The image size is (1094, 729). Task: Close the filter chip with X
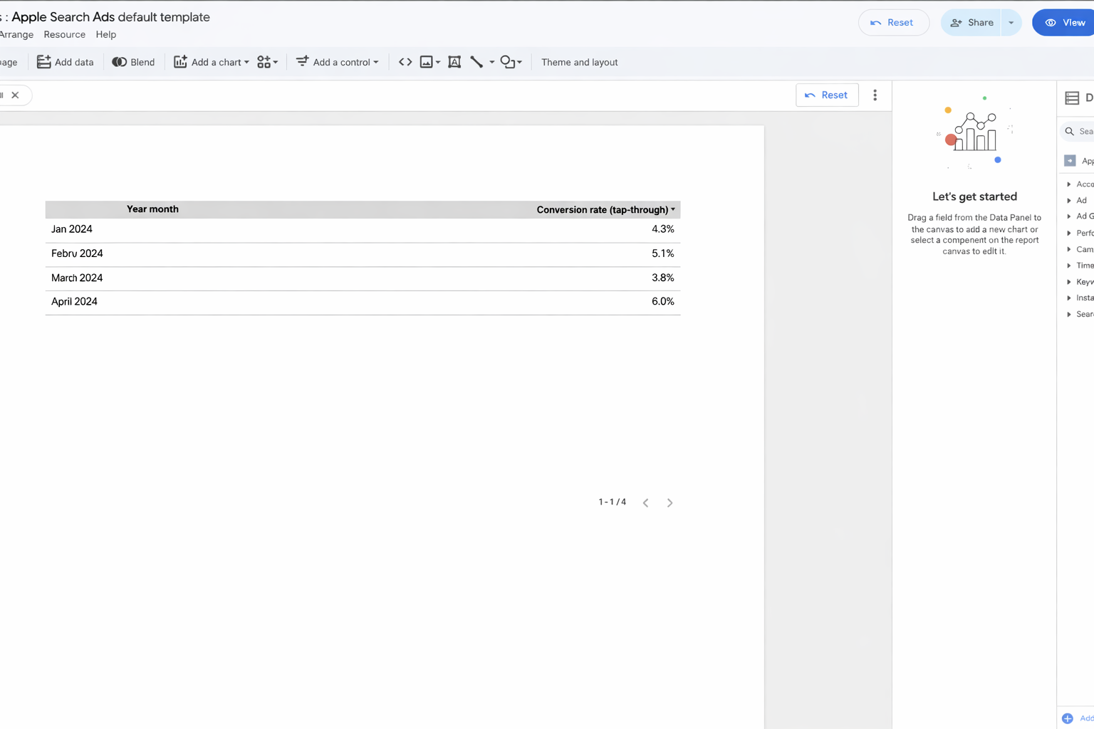tap(15, 95)
